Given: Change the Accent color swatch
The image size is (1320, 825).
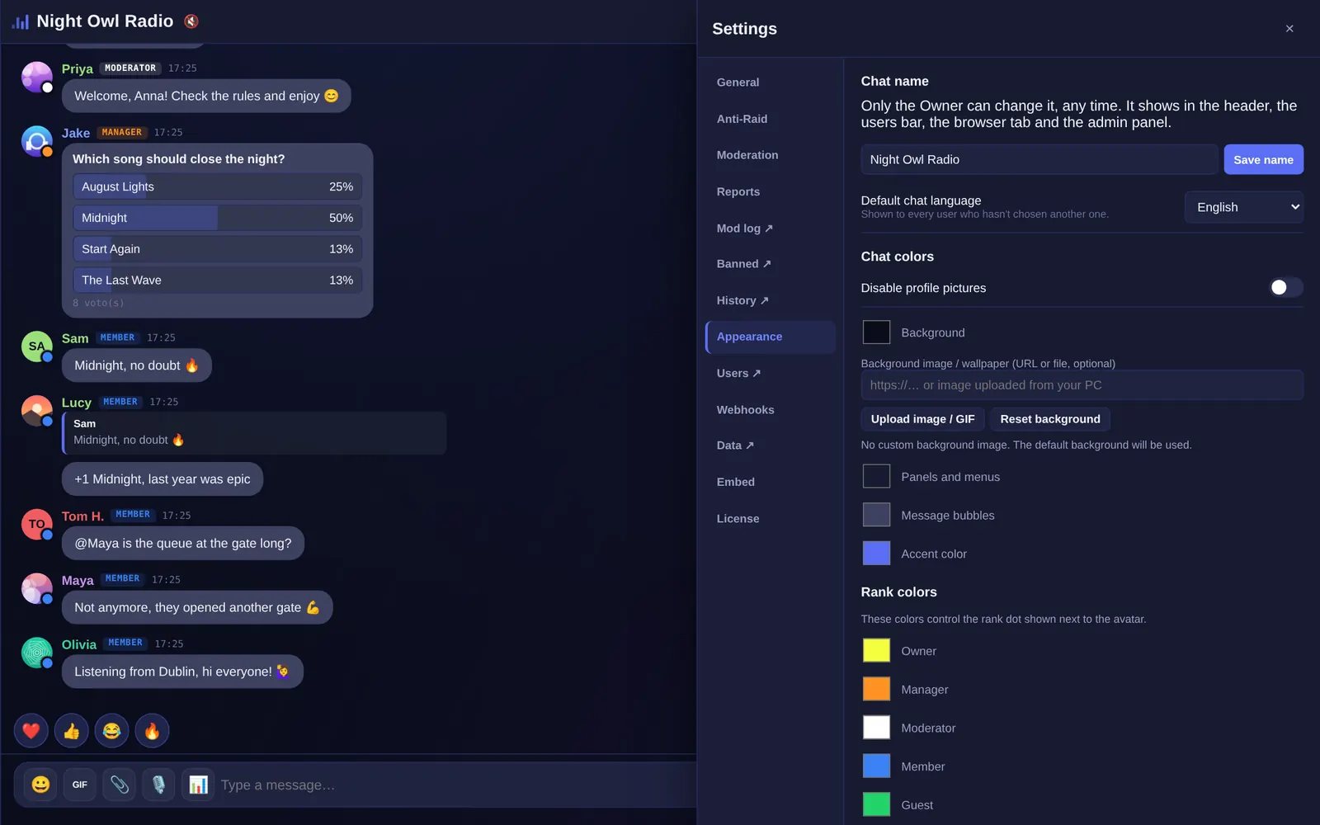Looking at the screenshot, I should tap(876, 554).
